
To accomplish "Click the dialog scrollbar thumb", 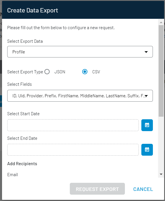I will point(161,71).
